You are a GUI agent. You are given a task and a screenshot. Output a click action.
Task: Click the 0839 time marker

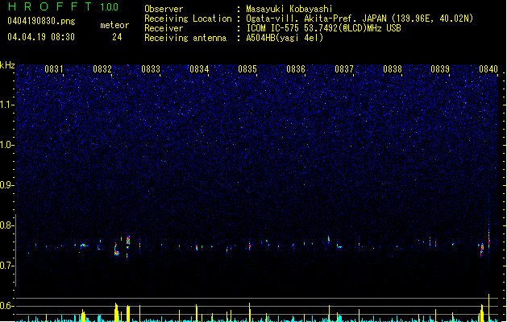click(x=440, y=69)
